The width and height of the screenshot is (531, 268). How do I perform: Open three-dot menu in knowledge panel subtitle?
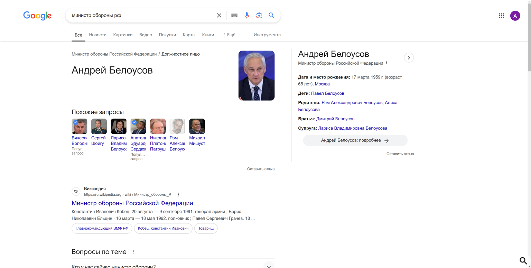[386, 63]
